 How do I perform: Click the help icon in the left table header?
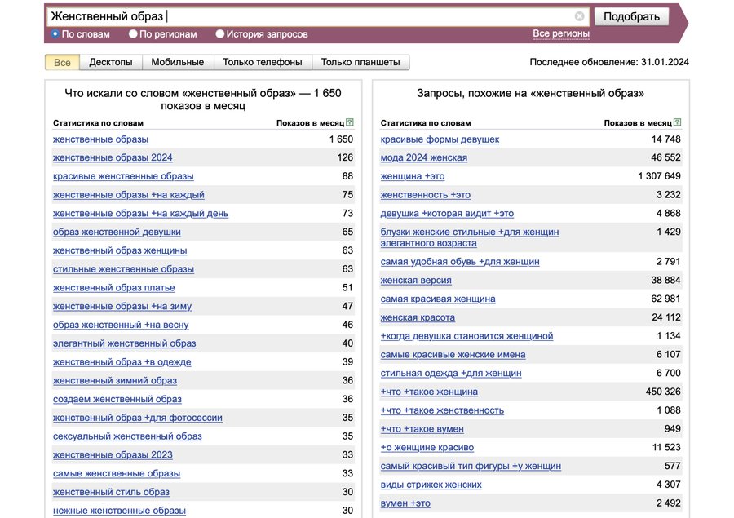350,122
